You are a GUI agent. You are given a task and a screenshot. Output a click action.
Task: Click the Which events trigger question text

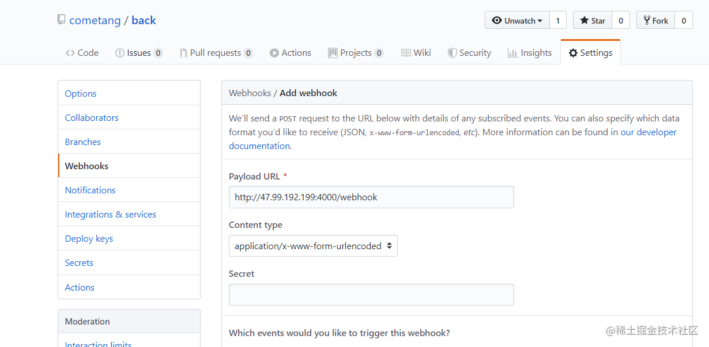(340, 333)
